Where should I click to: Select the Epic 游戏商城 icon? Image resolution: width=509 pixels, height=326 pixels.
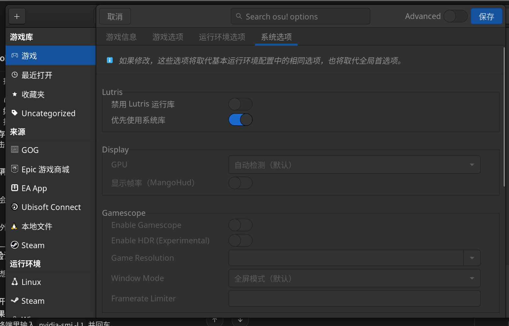15,169
